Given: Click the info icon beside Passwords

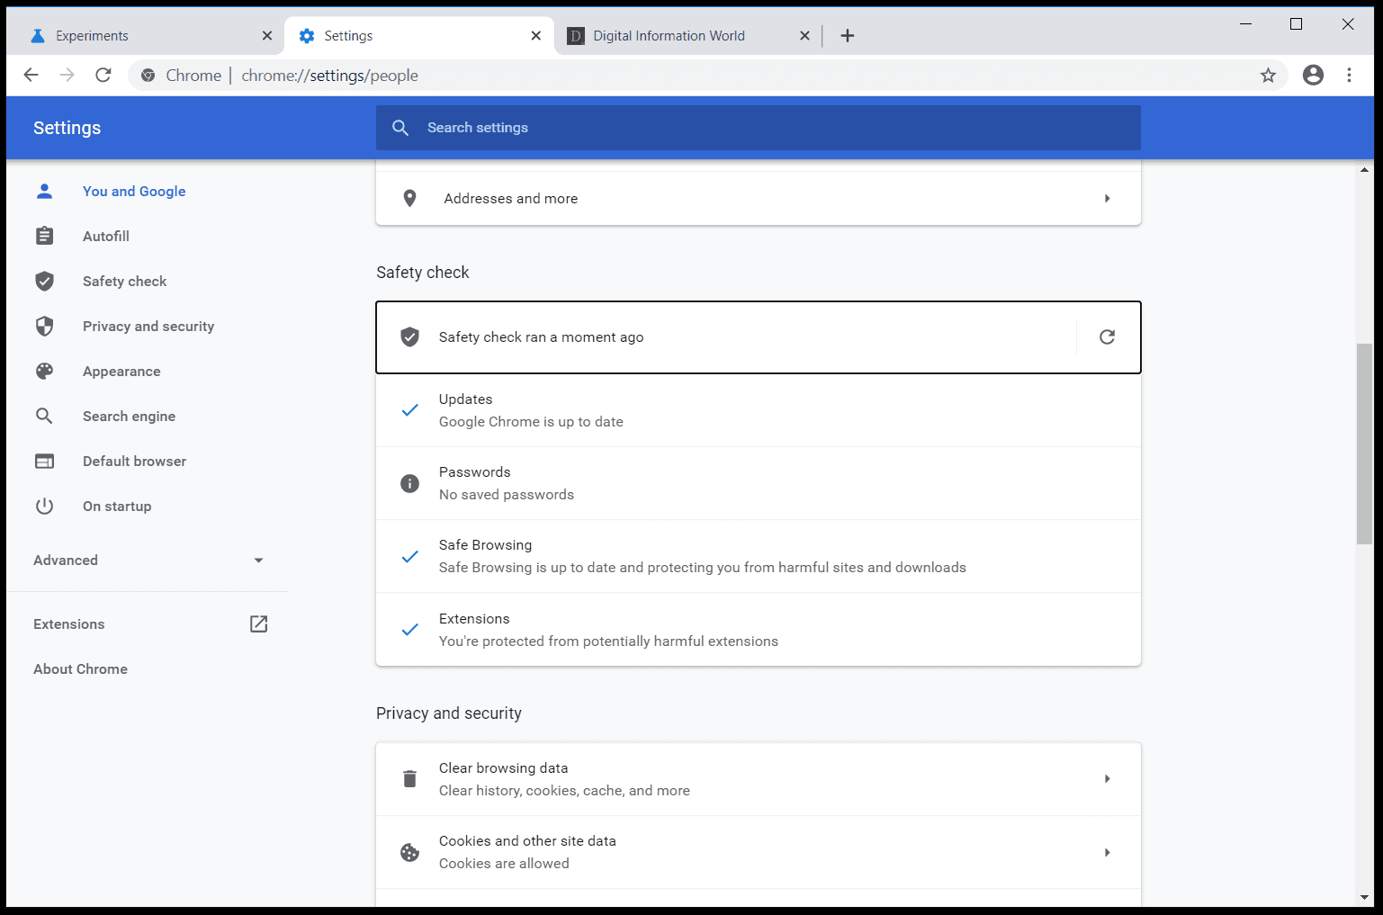Looking at the screenshot, I should pyautogui.click(x=409, y=483).
